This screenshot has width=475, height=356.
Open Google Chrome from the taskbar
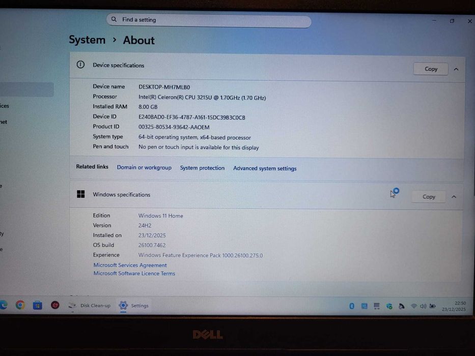(20, 305)
